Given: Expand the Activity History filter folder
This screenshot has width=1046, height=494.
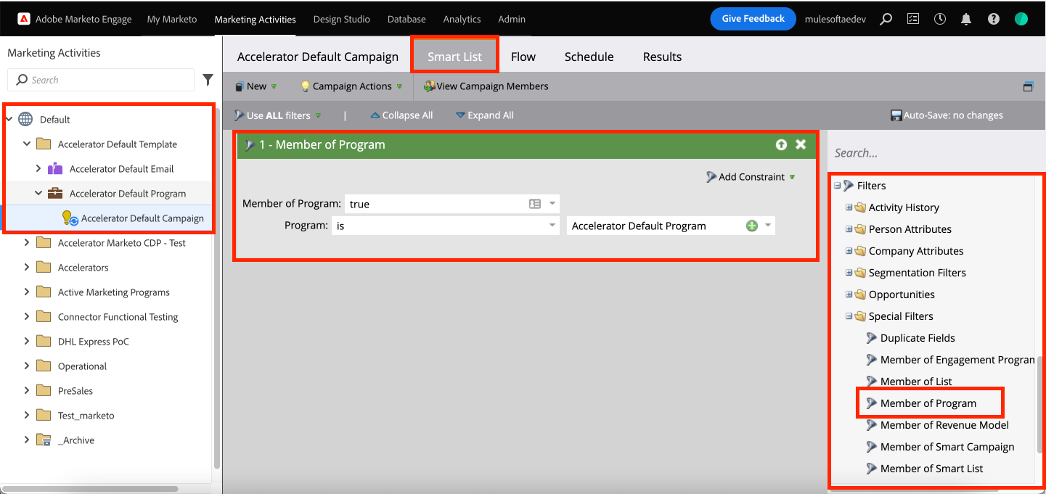Looking at the screenshot, I should coord(849,207).
